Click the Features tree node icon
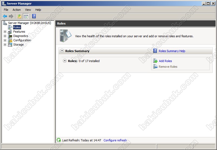 tap(10, 32)
